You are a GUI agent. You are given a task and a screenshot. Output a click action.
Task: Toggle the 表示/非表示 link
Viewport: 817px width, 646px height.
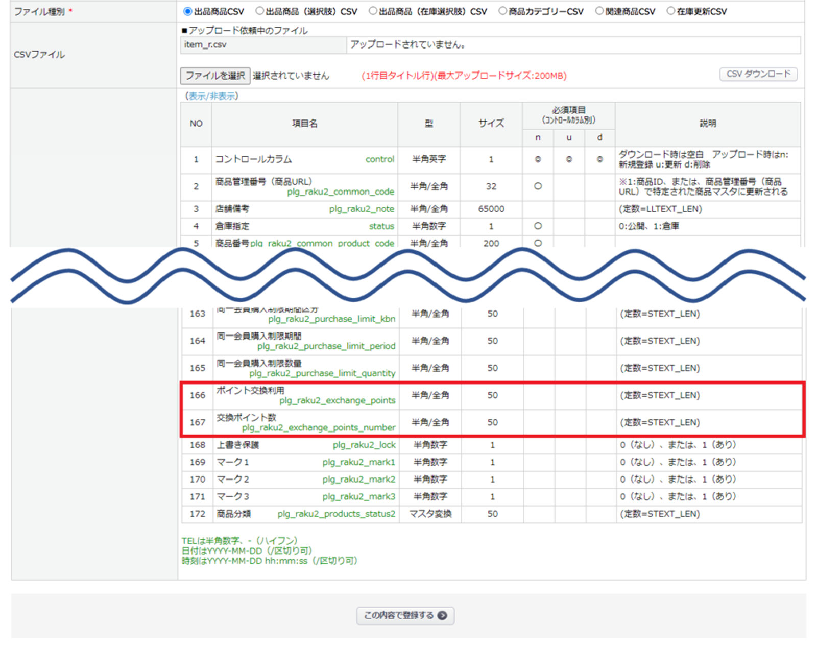coord(212,96)
